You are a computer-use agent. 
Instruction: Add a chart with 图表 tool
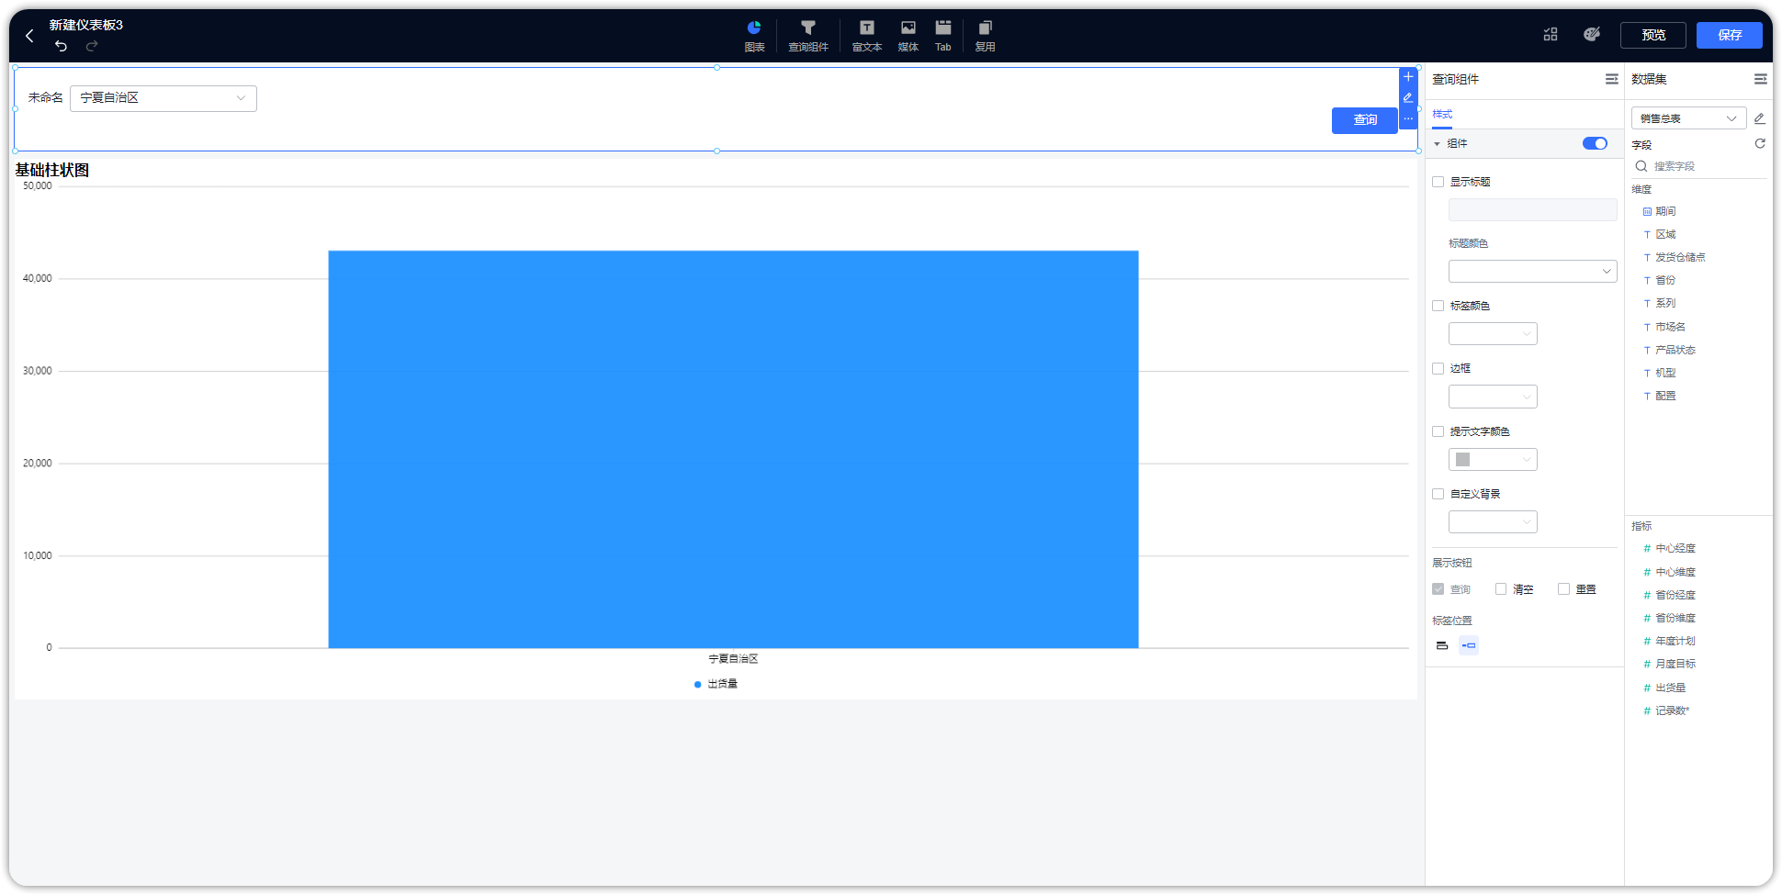point(754,36)
